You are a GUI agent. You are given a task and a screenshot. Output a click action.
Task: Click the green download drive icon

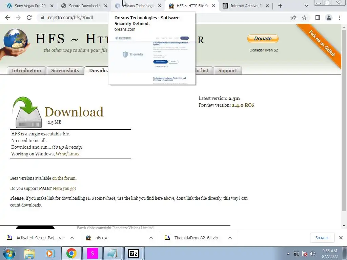27,112
